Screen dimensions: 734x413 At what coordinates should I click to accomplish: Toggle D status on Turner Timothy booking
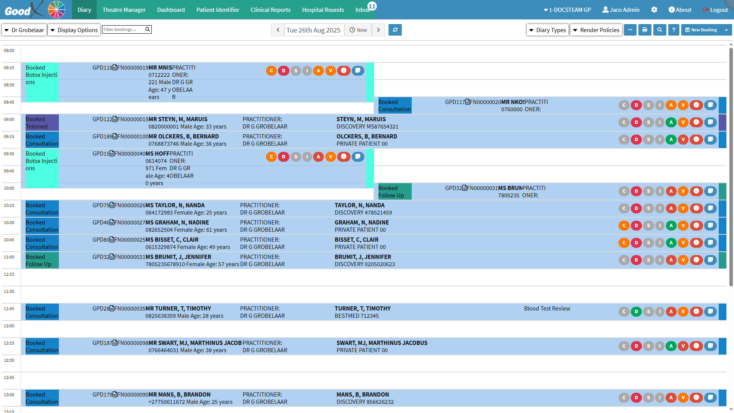tap(636, 312)
